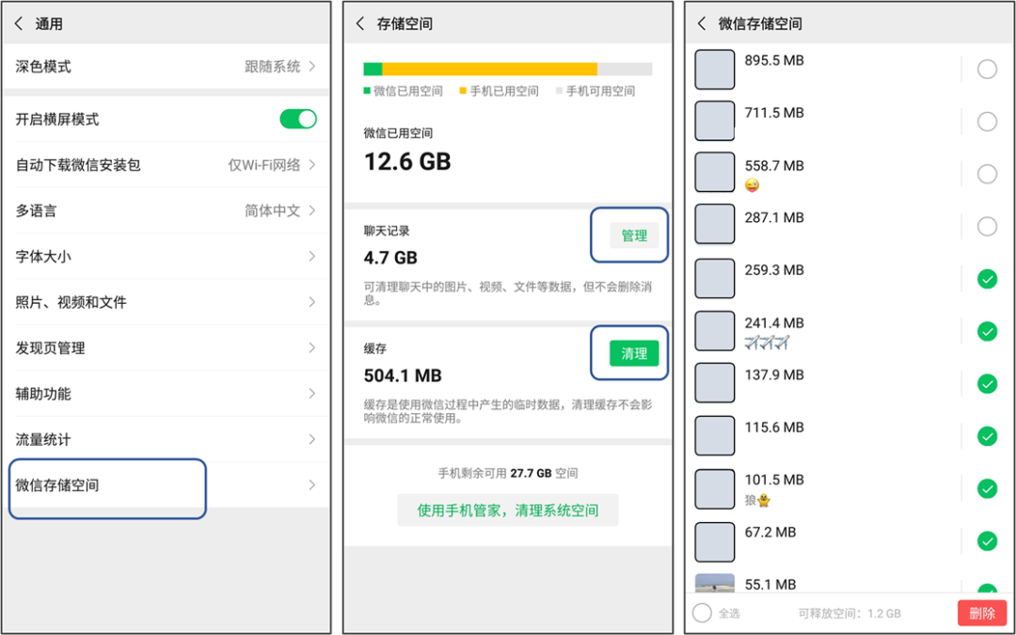Expand chevron on 微信存储空间 row
This screenshot has height=635, width=1016.
point(312,485)
